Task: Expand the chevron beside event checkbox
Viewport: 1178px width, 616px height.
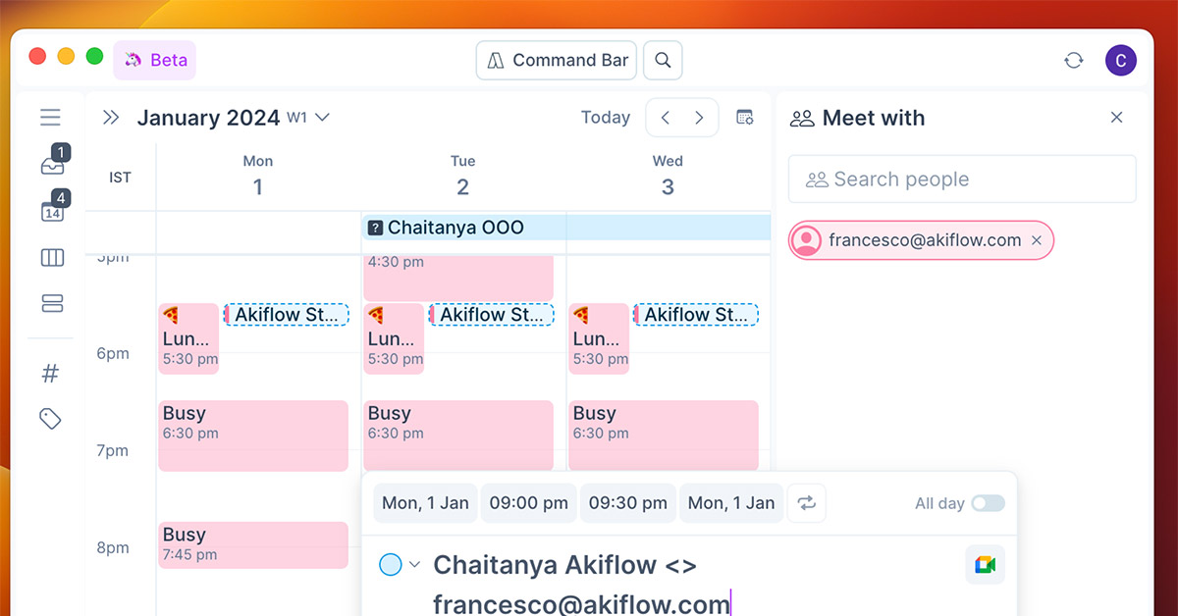Action: pos(414,564)
